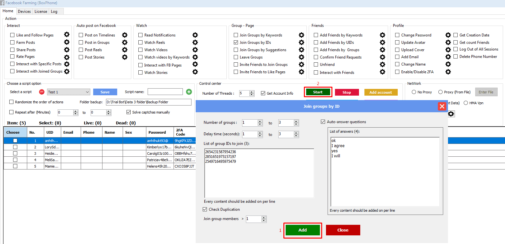Toggle Get Account Info checkbox
The width and height of the screenshot is (505, 244).
tap(263, 93)
